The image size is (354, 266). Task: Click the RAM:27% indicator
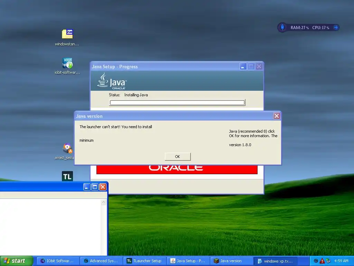300,28
